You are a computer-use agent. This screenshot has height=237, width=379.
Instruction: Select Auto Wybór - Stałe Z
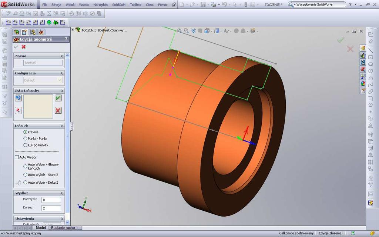[25, 175]
